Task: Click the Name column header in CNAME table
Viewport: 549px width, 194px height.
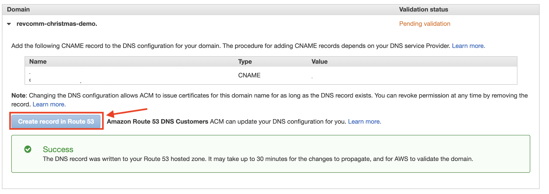Action: (38, 62)
